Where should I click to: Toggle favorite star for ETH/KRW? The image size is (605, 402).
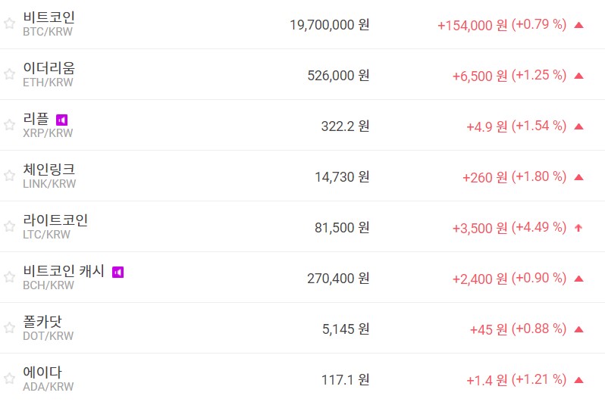click(x=9, y=74)
